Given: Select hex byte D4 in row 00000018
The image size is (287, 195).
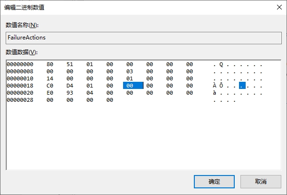Looking at the screenshot, I should tap(70, 86).
